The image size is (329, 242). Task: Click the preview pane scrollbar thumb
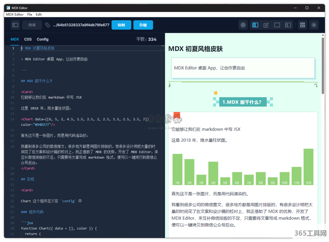[x=323, y=66]
